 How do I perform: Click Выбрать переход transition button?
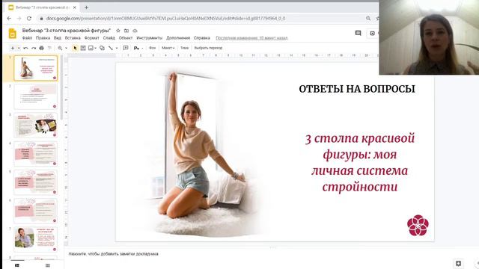coord(208,48)
